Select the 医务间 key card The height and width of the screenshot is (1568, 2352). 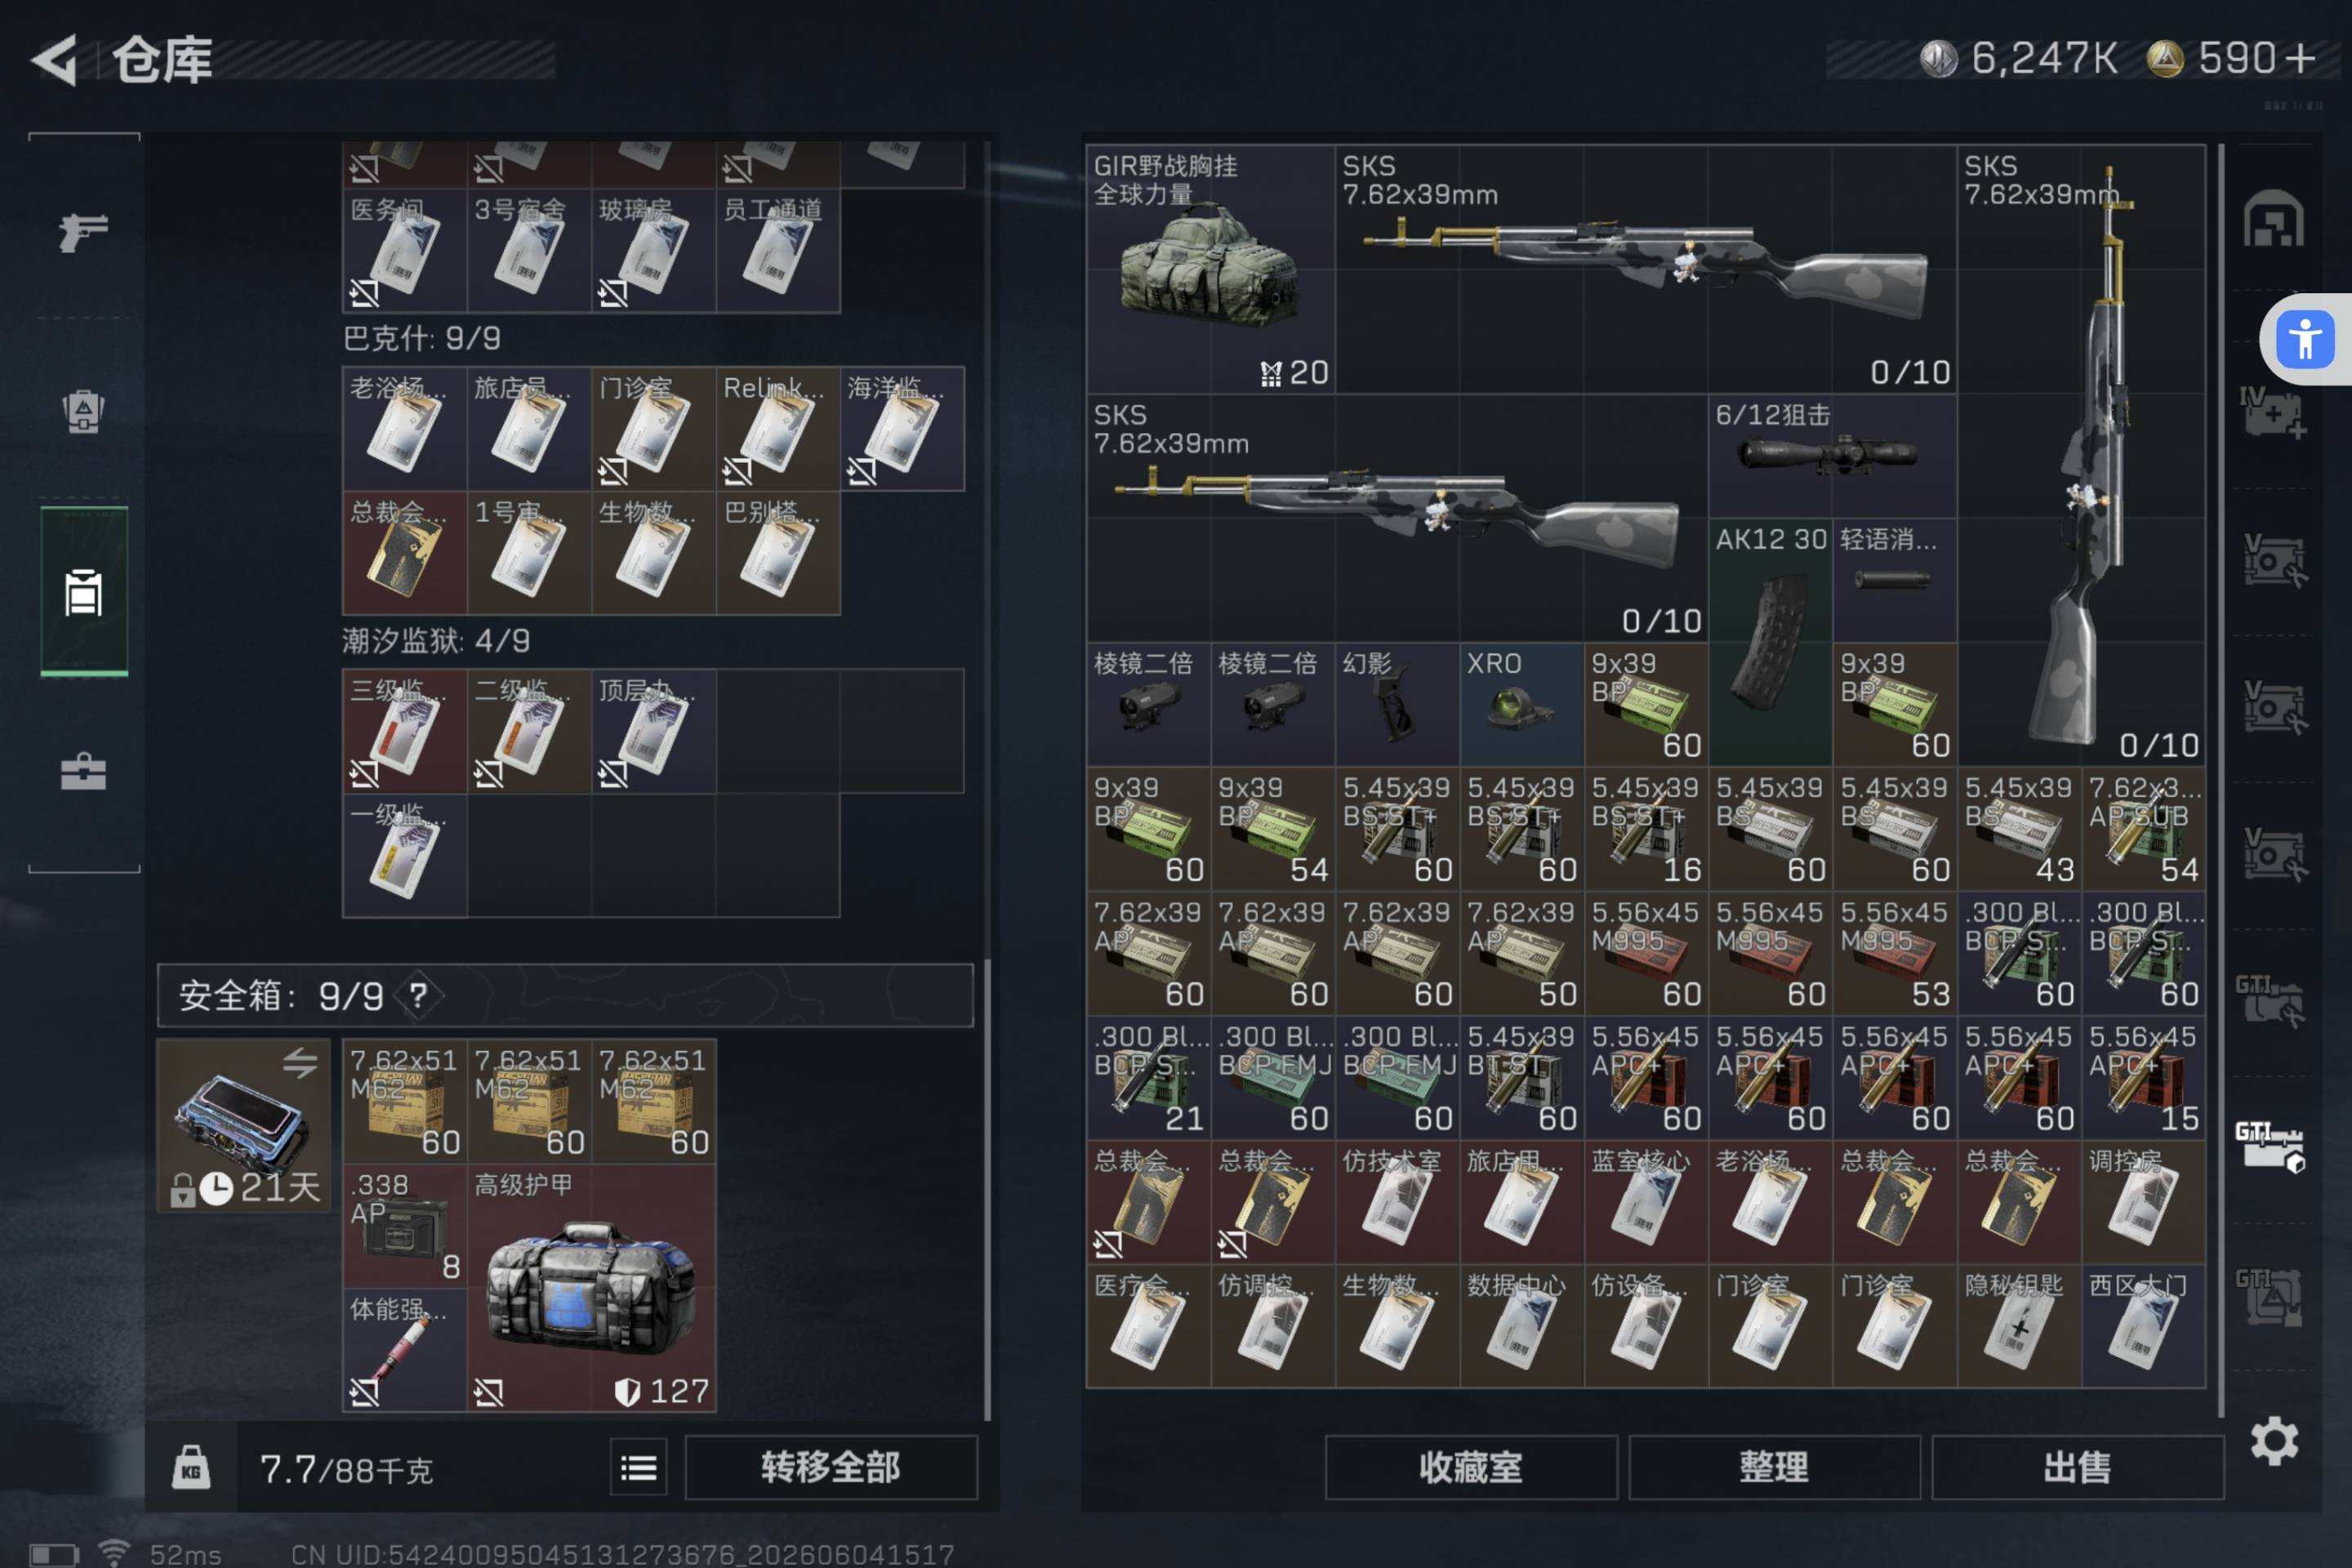[x=405, y=251]
